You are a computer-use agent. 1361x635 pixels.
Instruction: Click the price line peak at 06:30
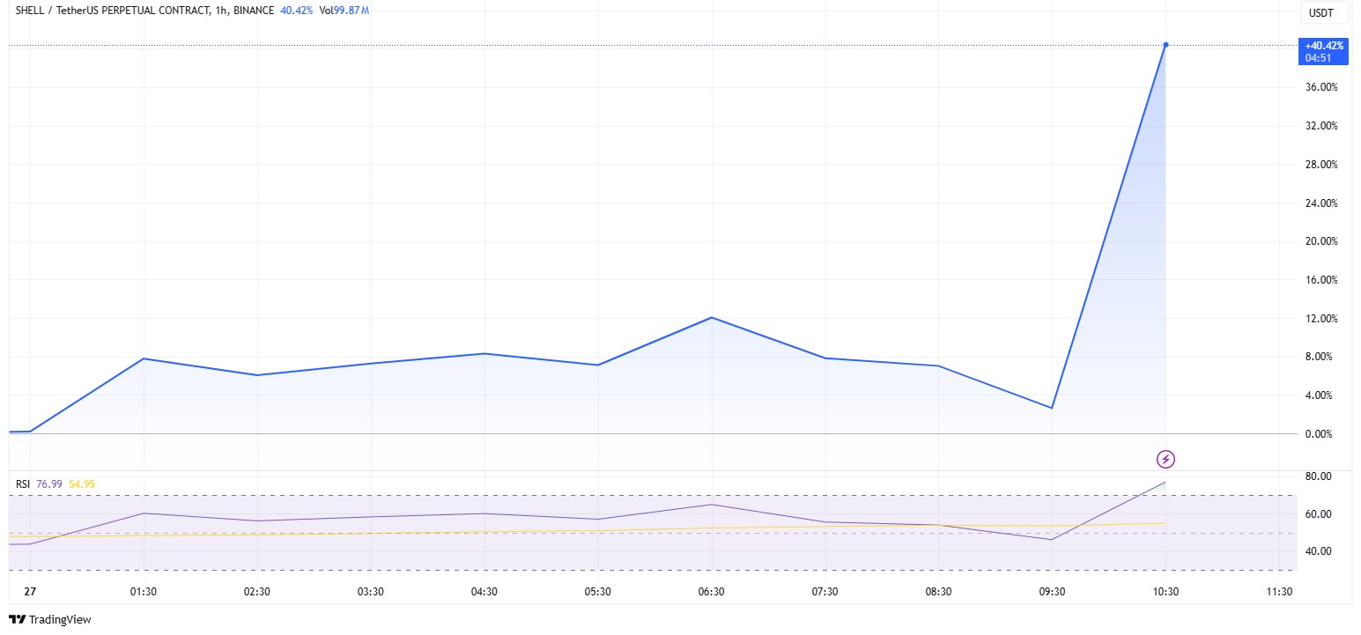pyautogui.click(x=711, y=317)
